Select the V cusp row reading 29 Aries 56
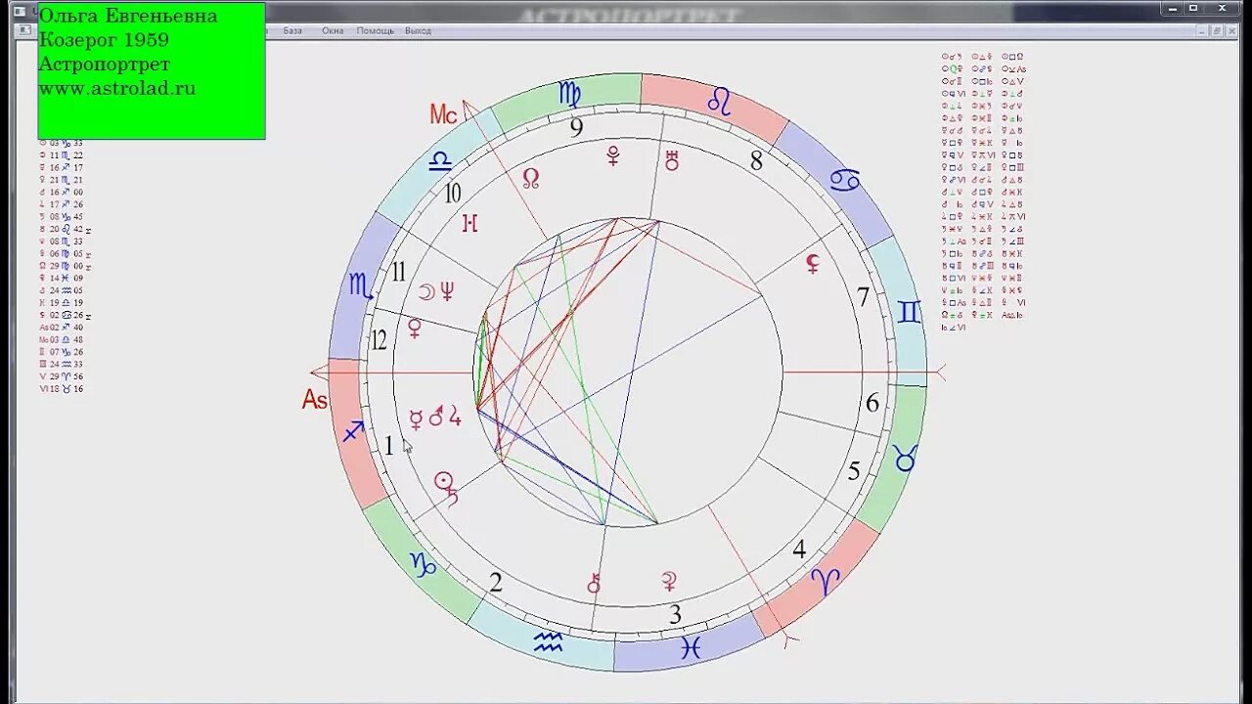Image resolution: width=1252 pixels, height=704 pixels. 61,375
